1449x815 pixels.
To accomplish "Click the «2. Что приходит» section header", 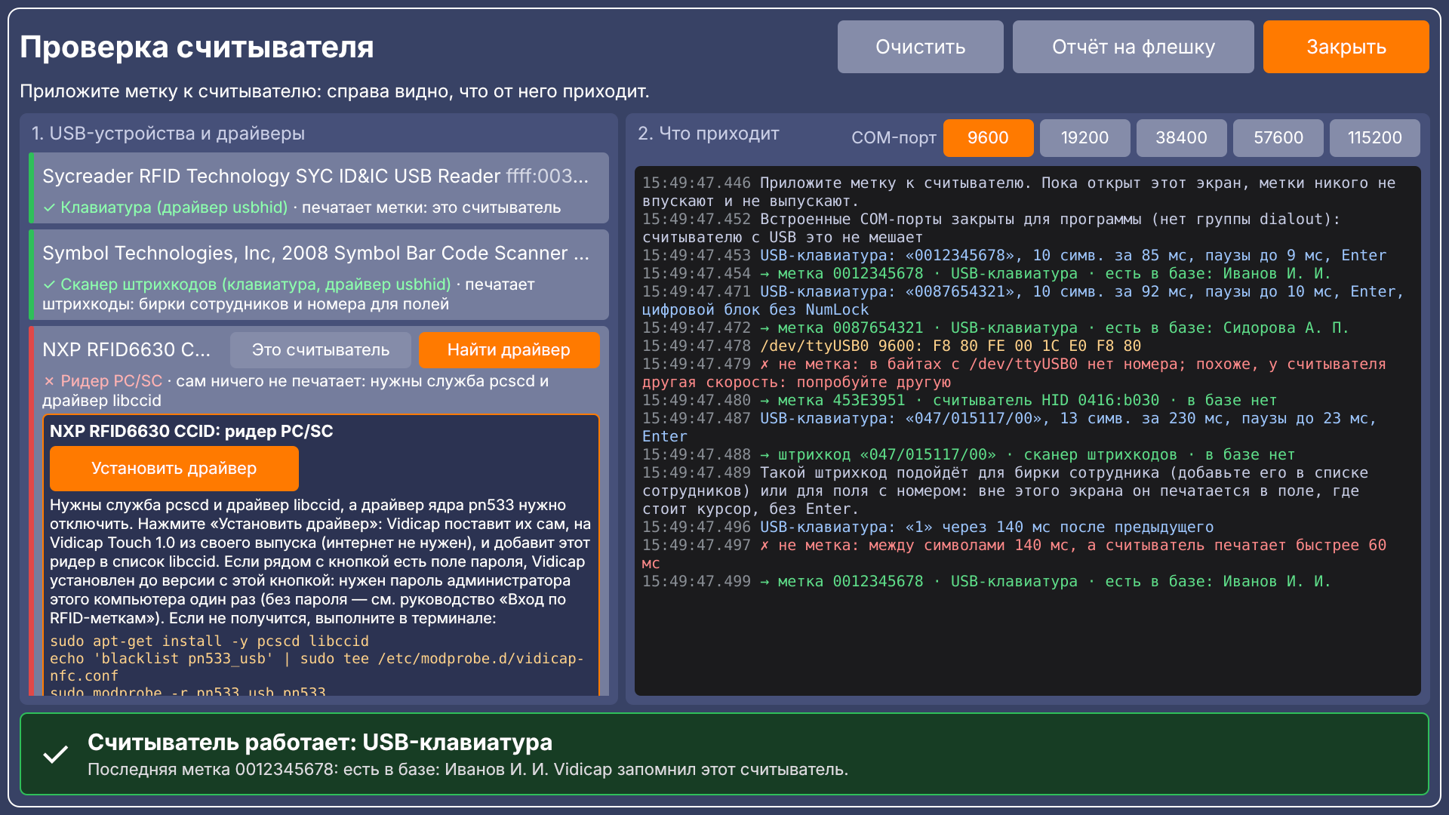I will pos(708,134).
